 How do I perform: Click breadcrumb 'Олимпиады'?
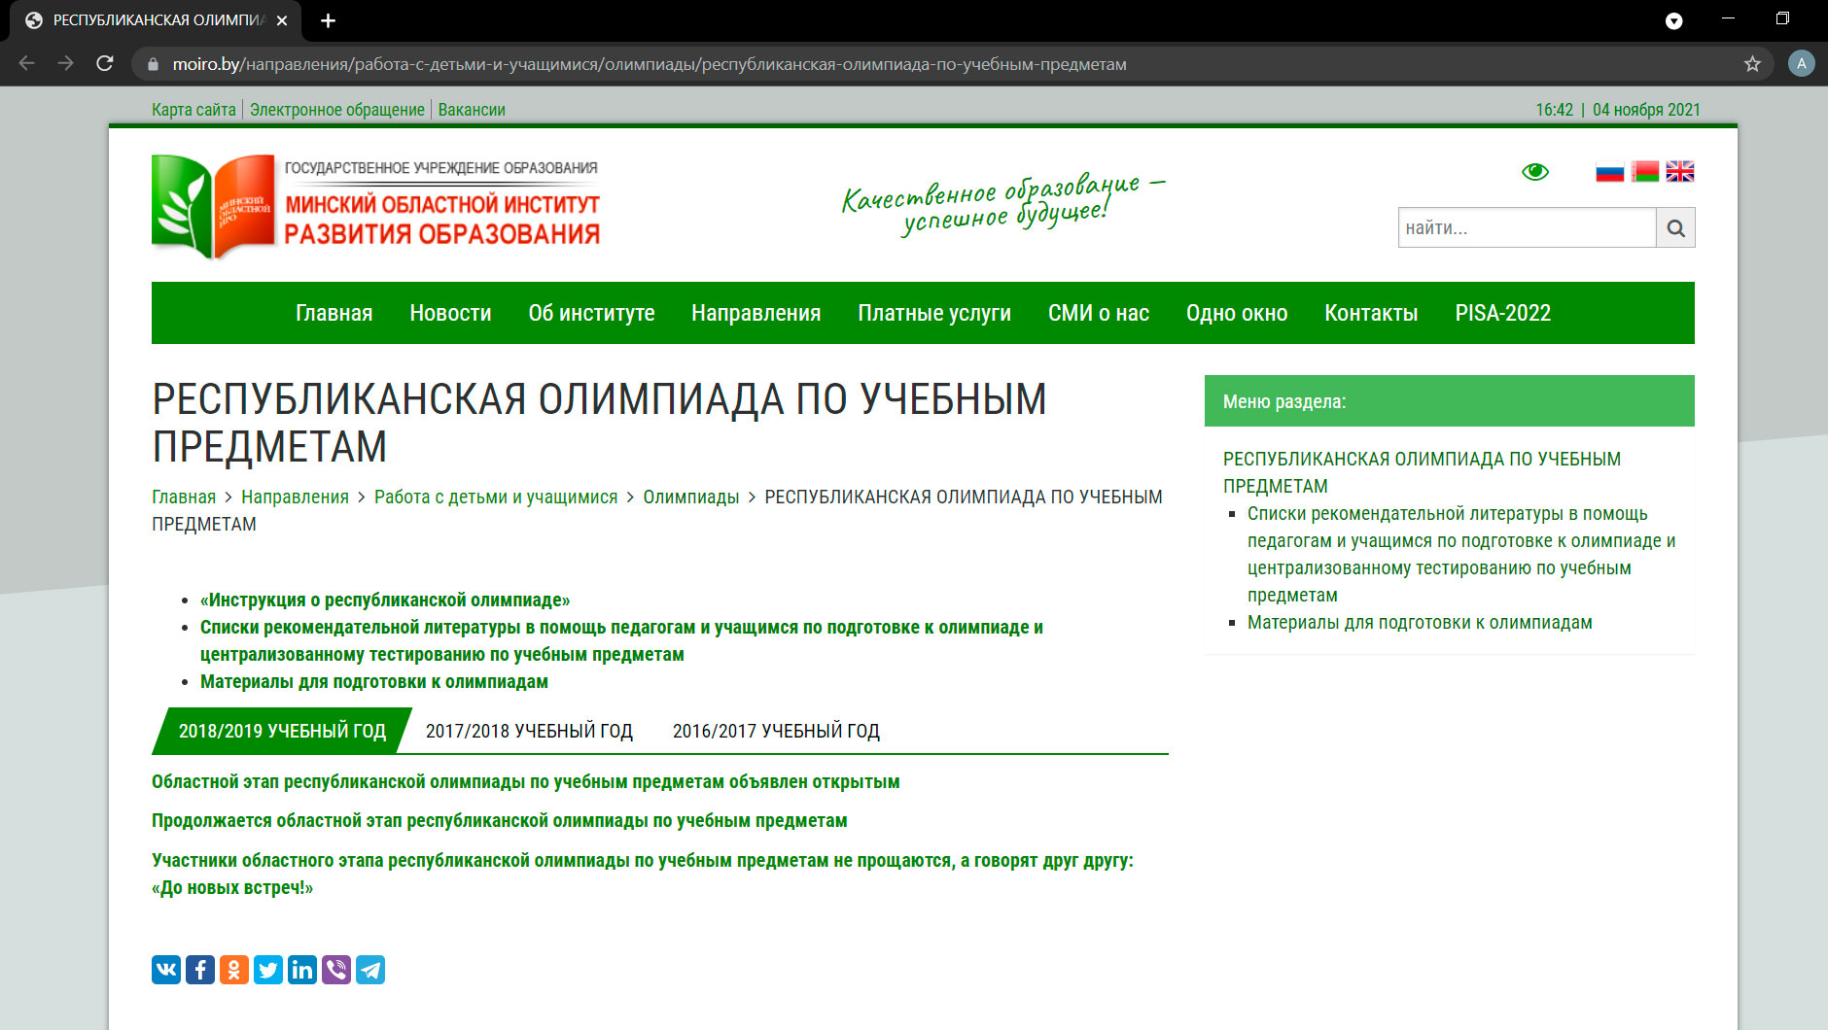coord(691,497)
